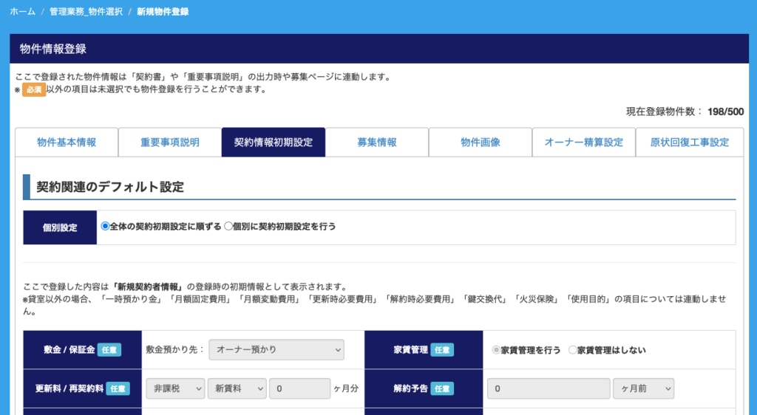Screen dimensions: 757x415
Task: Open the 物件基本情報 tab
Action: (67, 143)
